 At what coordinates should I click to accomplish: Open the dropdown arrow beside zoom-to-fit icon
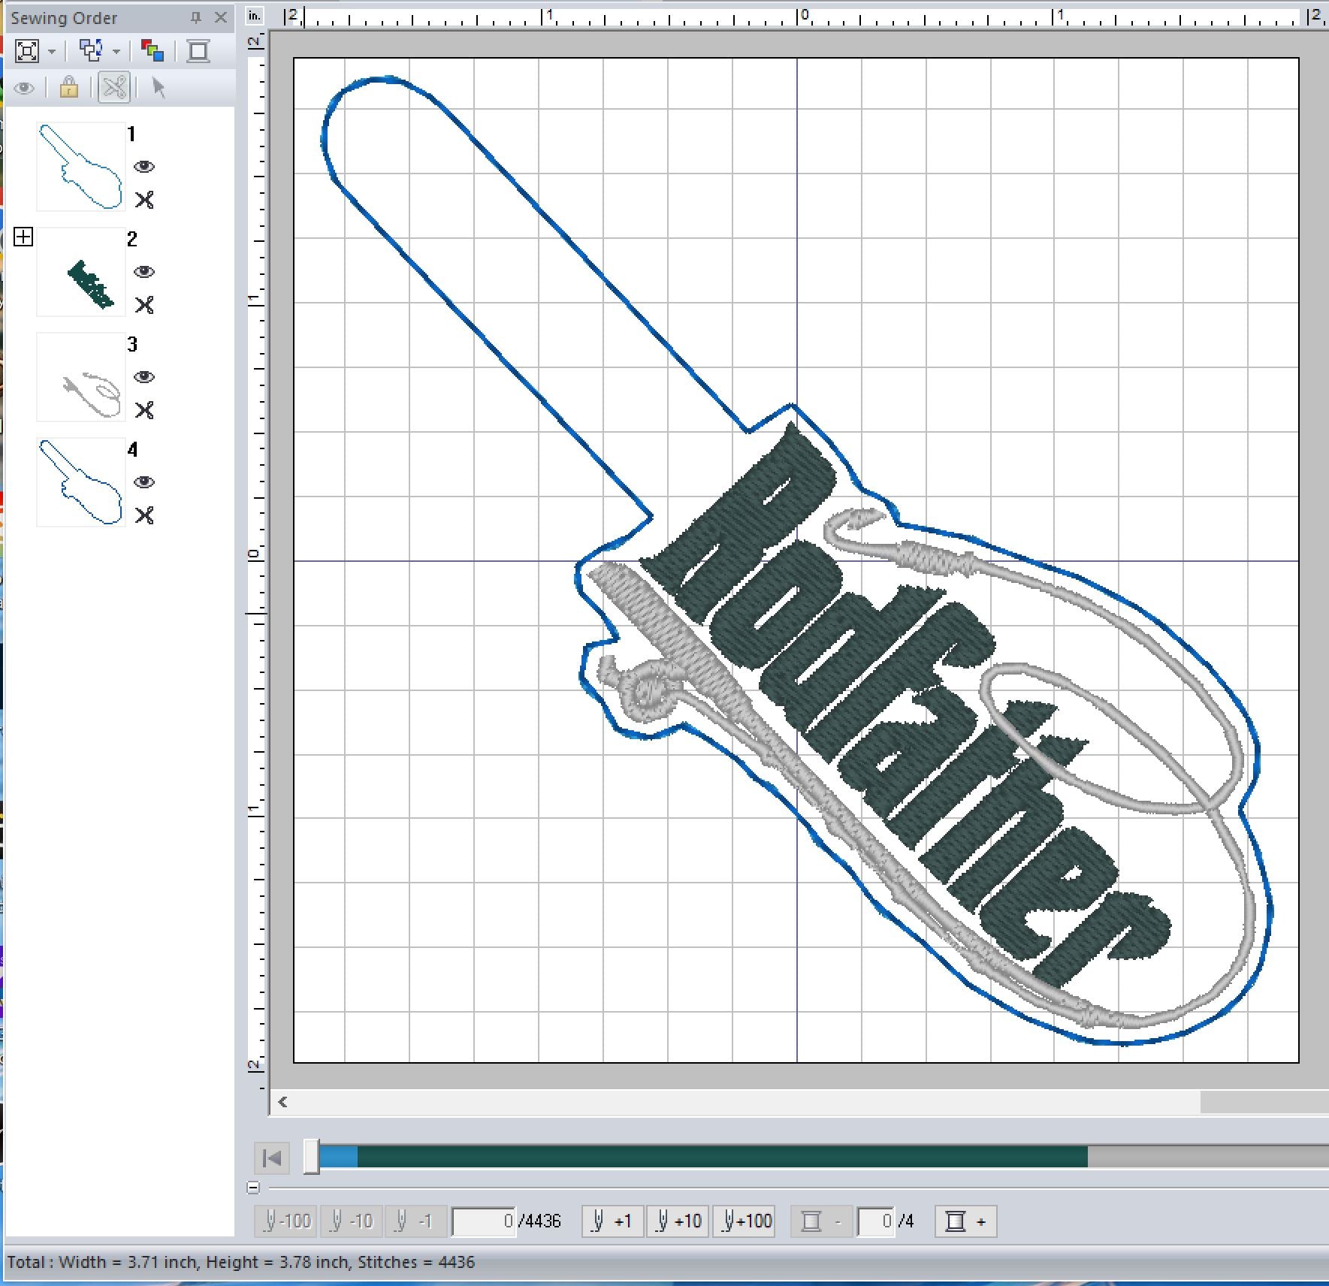coord(52,52)
